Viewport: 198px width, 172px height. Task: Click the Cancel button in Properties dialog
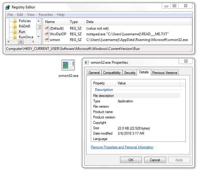(x=155, y=160)
